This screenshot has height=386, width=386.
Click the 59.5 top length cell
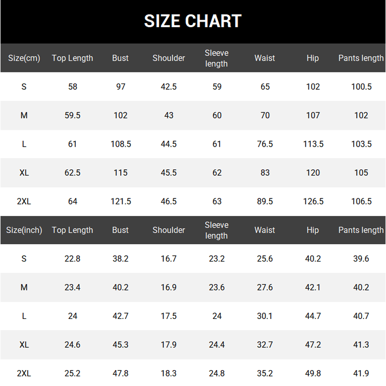[x=72, y=116]
